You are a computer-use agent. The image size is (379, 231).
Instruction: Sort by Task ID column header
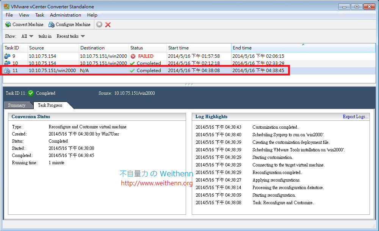click(x=15, y=48)
